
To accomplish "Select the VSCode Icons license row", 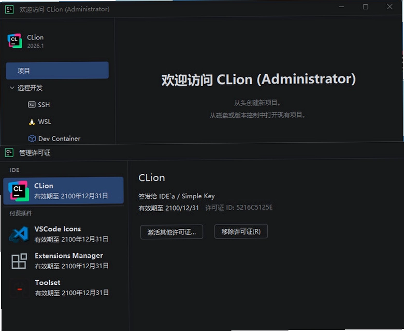I will pyautogui.click(x=63, y=234).
